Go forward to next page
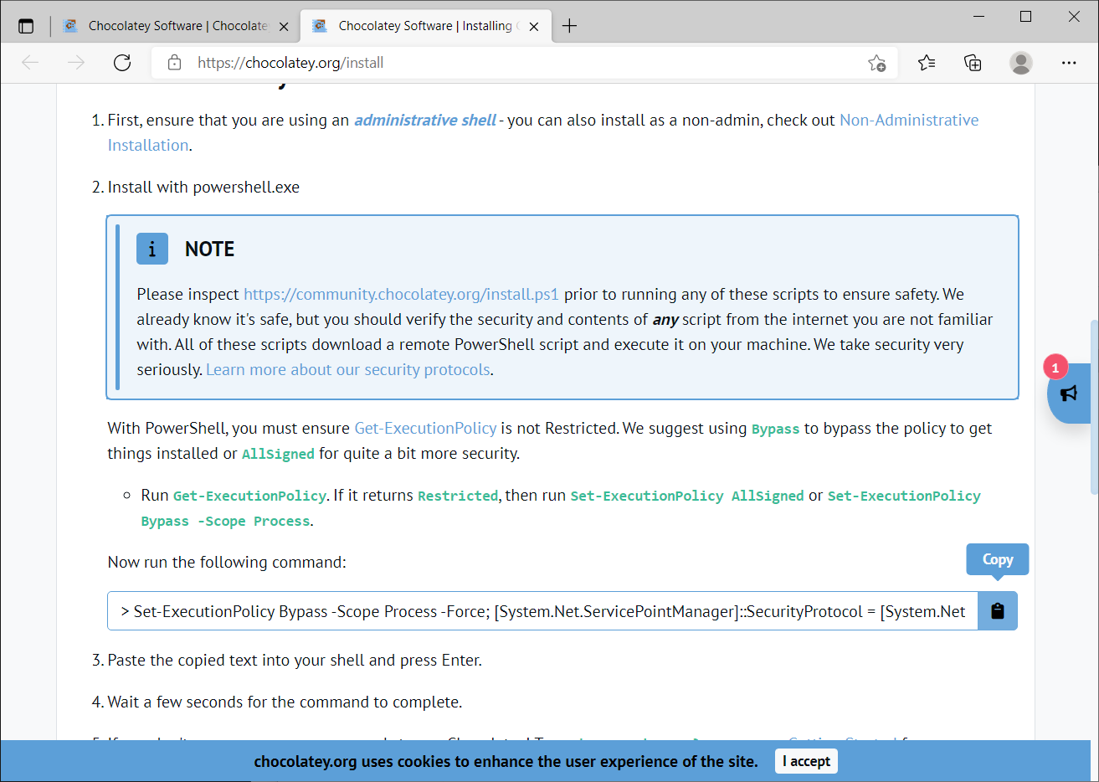1099x782 pixels. click(76, 63)
